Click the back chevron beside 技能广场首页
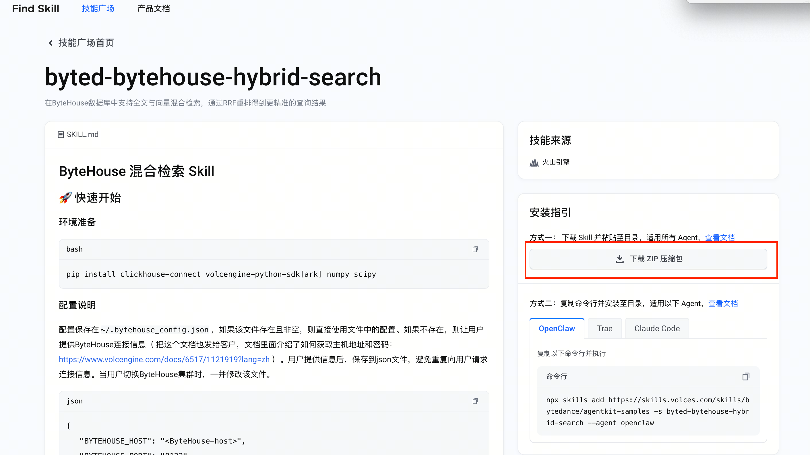The width and height of the screenshot is (810, 455). 50,43
